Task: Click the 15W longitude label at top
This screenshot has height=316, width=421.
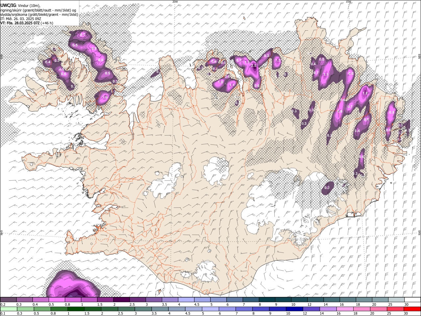Action: 348,2
